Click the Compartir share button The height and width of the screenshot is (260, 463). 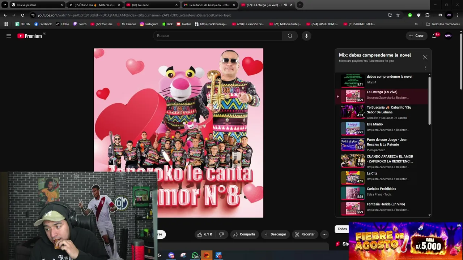244,234
